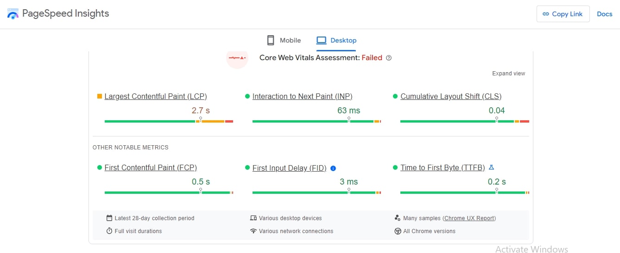Image resolution: width=620 pixels, height=253 pixels.
Task: Click the Chrome icon beside All Chrome versions
Action: coord(398,231)
